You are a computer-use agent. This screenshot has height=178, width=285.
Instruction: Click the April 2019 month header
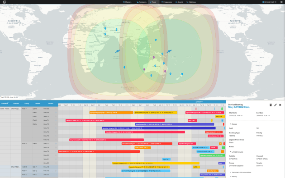[199, 102]
